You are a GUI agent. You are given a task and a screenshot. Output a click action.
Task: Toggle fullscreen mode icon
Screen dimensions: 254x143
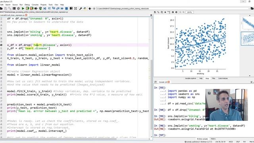coord(75,8)
